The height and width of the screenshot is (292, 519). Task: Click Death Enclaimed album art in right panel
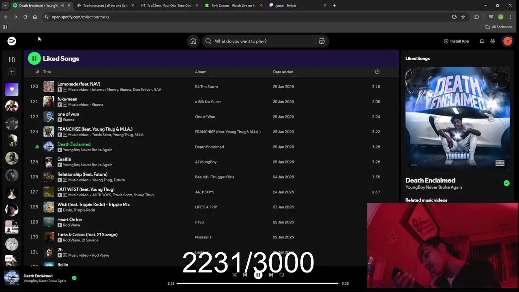457,119
